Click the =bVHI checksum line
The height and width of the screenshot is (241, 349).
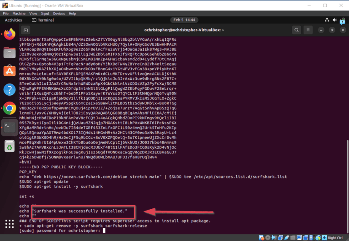pos(25,162)
